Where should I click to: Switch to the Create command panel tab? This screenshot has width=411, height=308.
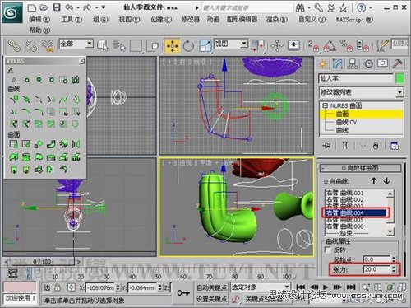(x=323, y=64)
